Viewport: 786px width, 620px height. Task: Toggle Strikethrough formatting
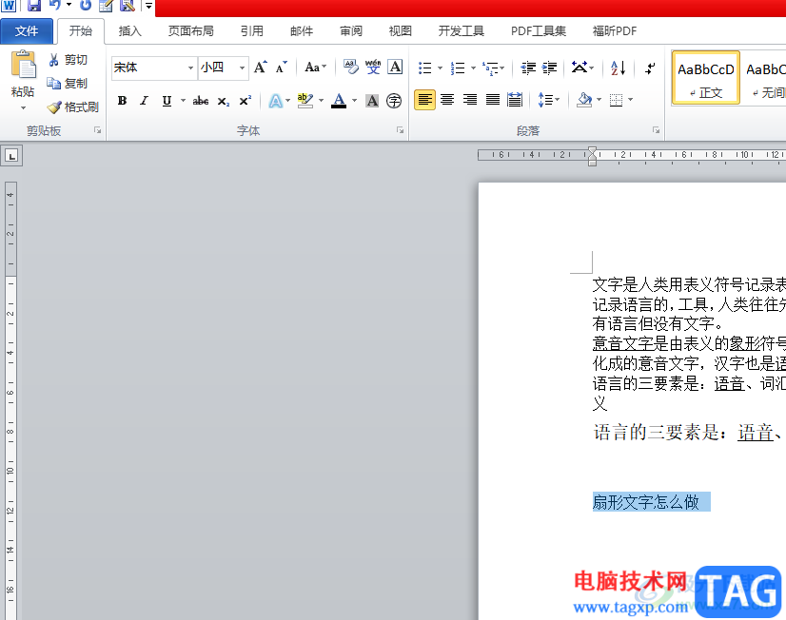pyautogui.click(x=201, y=101)
